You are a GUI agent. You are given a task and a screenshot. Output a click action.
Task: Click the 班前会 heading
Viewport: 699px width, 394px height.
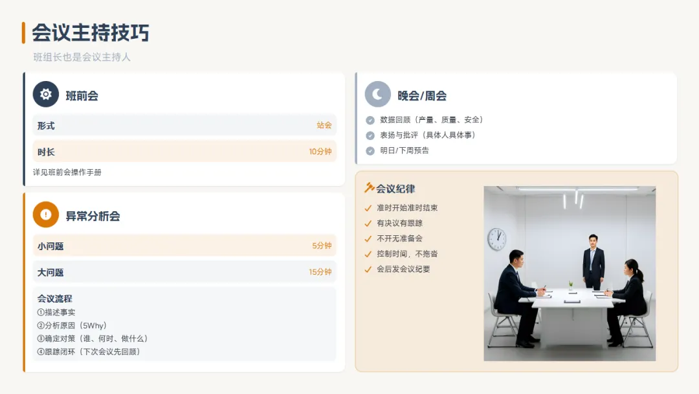pos(82,96)
